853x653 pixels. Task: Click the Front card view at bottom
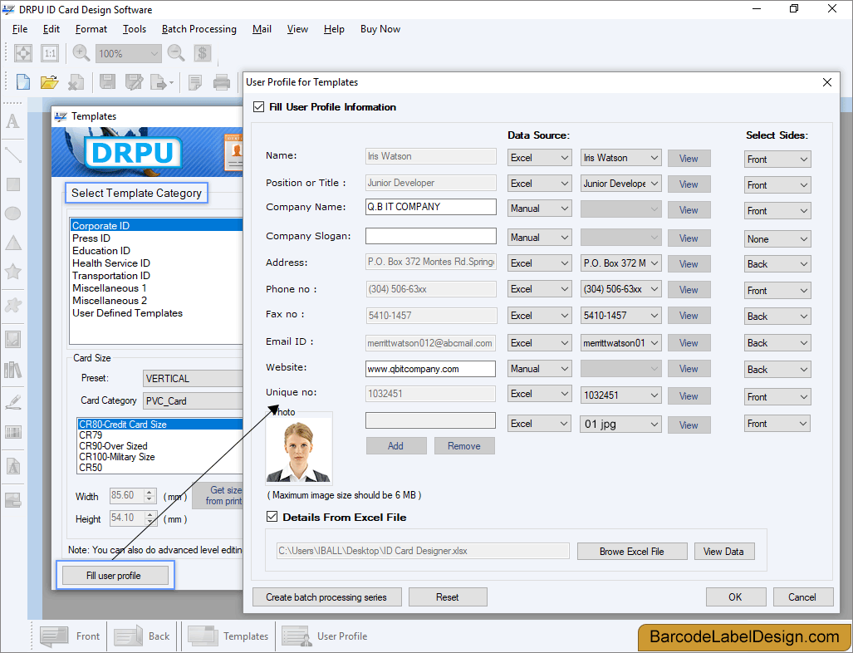click(x=70, y=636)
